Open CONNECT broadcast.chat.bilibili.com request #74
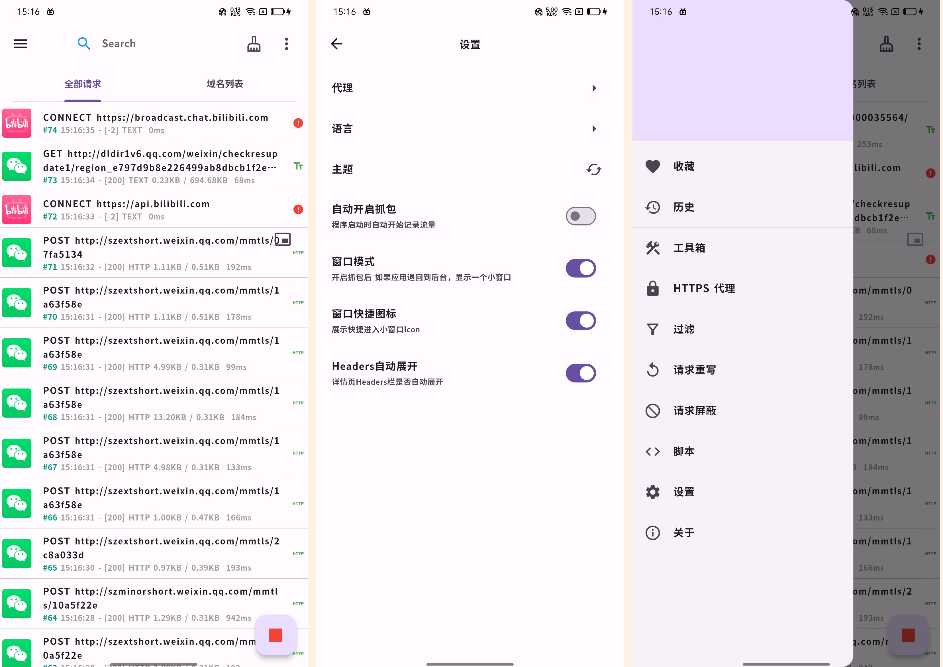 coord(154,123)
